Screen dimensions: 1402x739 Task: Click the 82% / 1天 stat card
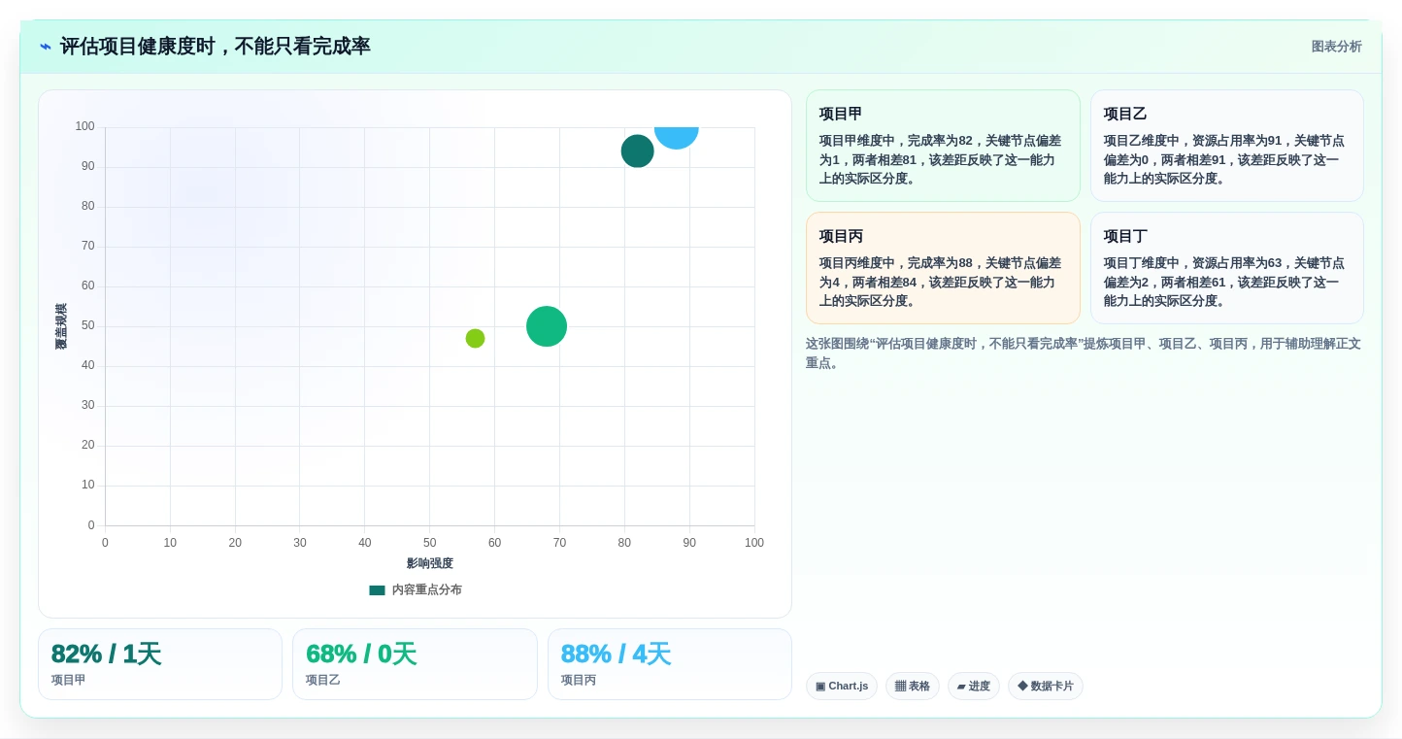(160, 664)
